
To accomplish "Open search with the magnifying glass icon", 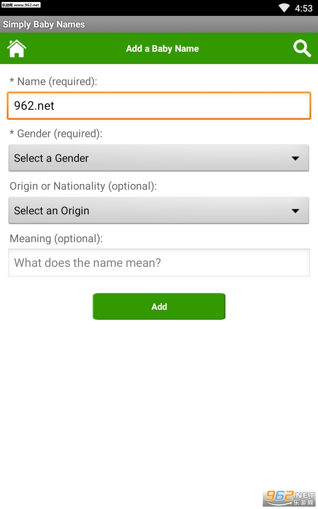I will 302,49.
